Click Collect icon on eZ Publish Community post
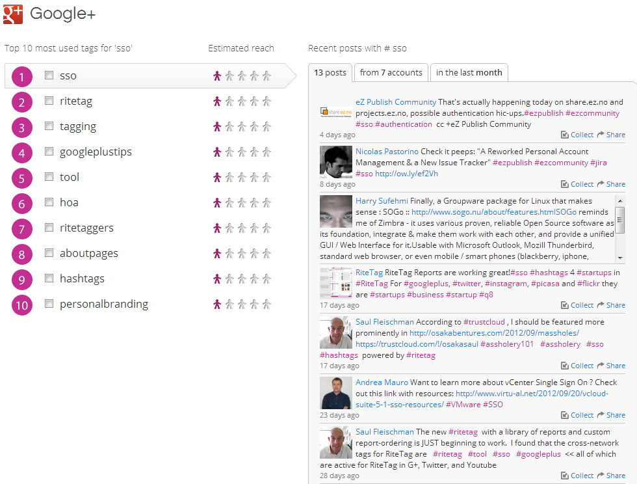637x484 pixels. (x=565, y=135)
